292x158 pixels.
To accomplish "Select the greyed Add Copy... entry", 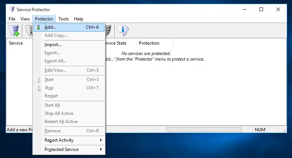I will click(69, 35).
